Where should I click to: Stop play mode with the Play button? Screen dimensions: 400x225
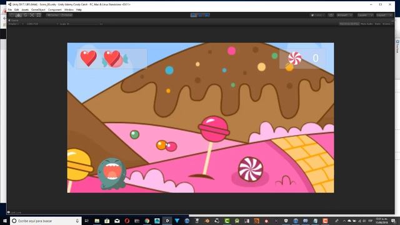point(194,15)
